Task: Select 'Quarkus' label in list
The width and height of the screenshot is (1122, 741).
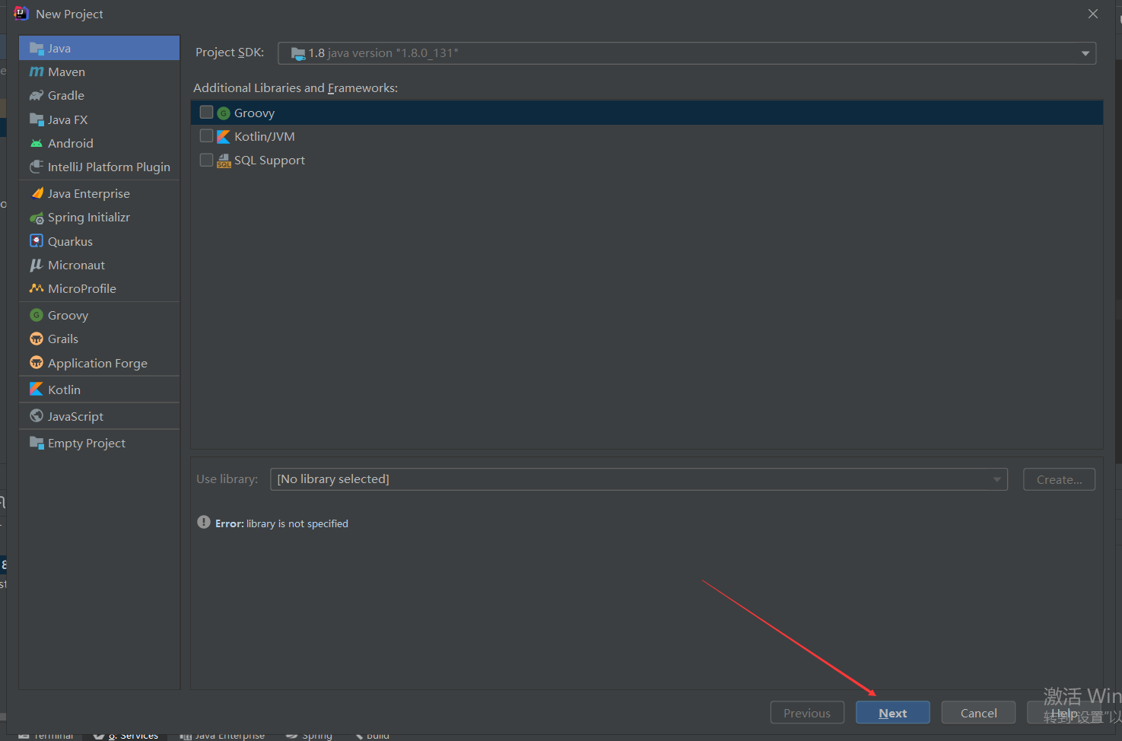Action: pos(70,241)
